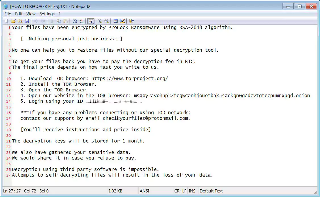Click 'stored for 1 month' on line 21
The height and width of the screenshot is (197, 320).
point(117,141)
